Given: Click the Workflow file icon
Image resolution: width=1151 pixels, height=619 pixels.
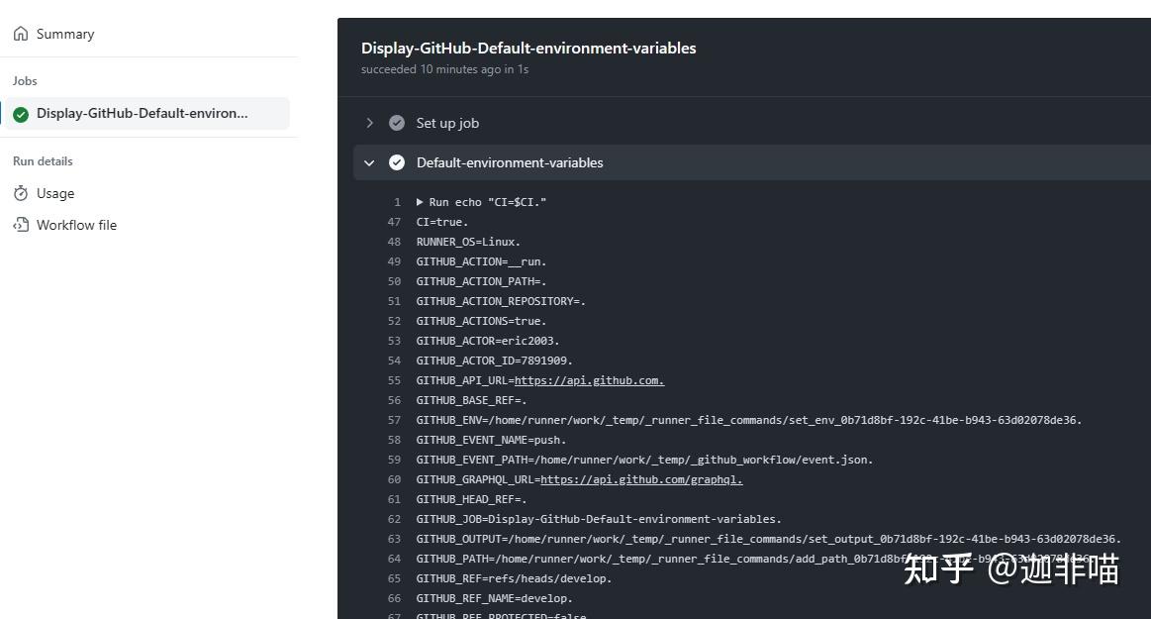Looking at the screenshot, I should [21, 225].
